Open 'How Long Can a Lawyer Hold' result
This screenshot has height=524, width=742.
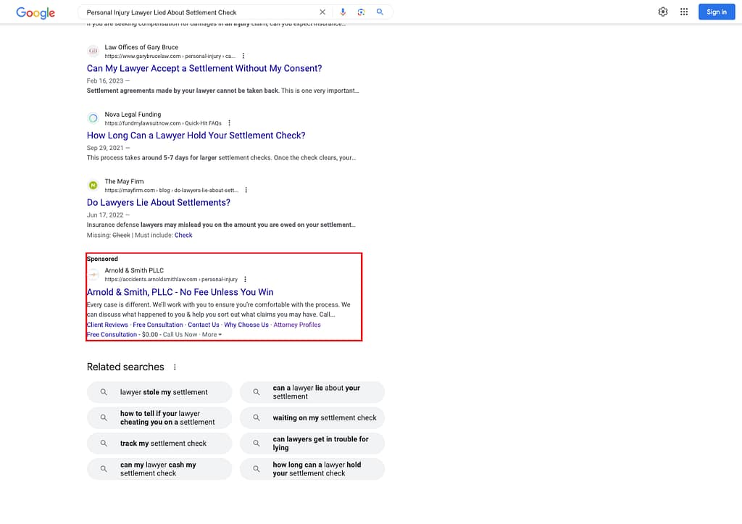196,136
